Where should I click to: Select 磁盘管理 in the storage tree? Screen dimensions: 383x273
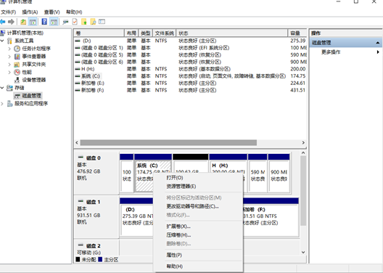pos(31,96)
